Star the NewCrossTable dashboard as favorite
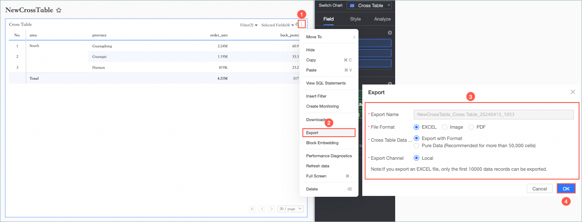This screenshot has height=222, width=582. (x=59, y=10)
